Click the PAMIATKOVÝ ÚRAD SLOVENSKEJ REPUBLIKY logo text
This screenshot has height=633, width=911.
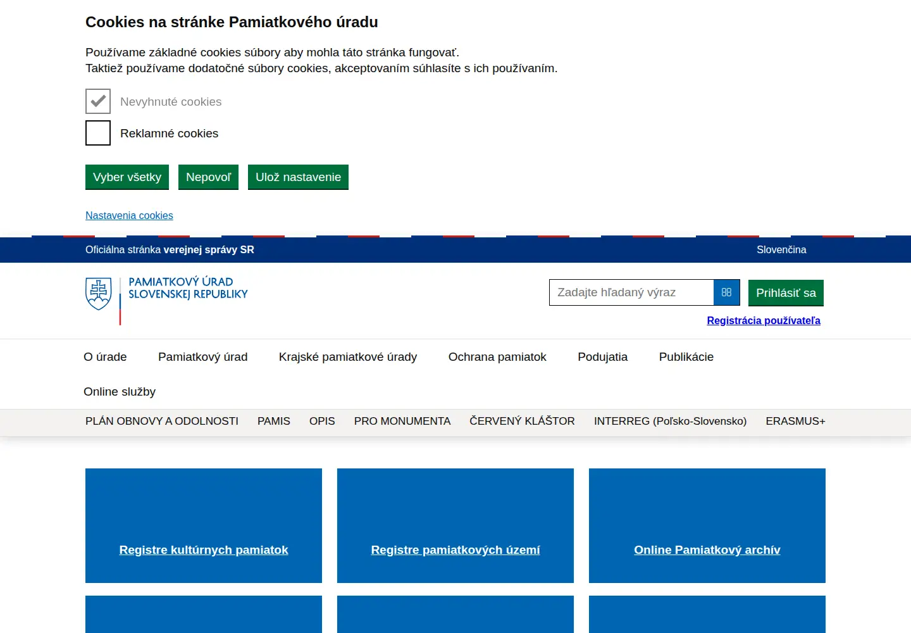[188, 288]
